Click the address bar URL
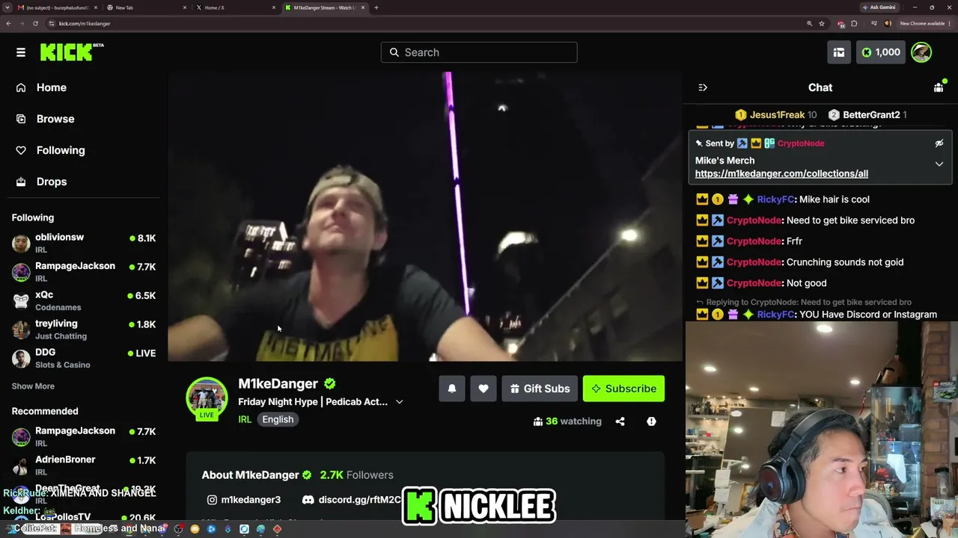 pos(85,24)
